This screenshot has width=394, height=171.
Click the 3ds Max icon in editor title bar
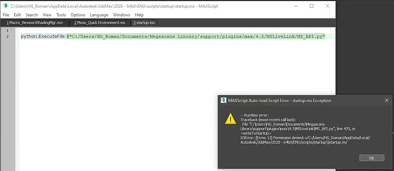tap(6, 6)
